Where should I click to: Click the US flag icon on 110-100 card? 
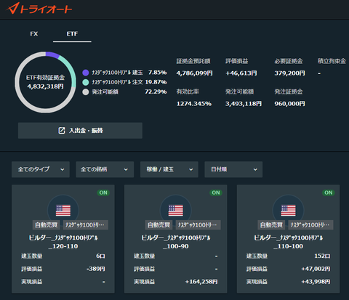(288, 211)
